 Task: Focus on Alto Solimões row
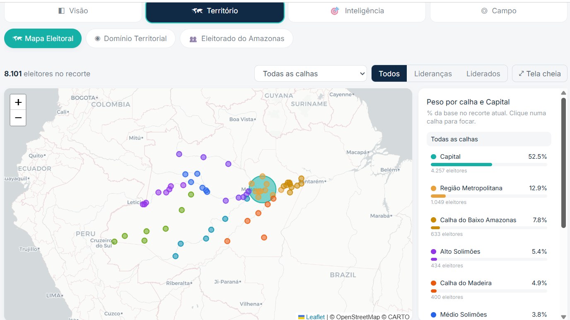point(489,258)
